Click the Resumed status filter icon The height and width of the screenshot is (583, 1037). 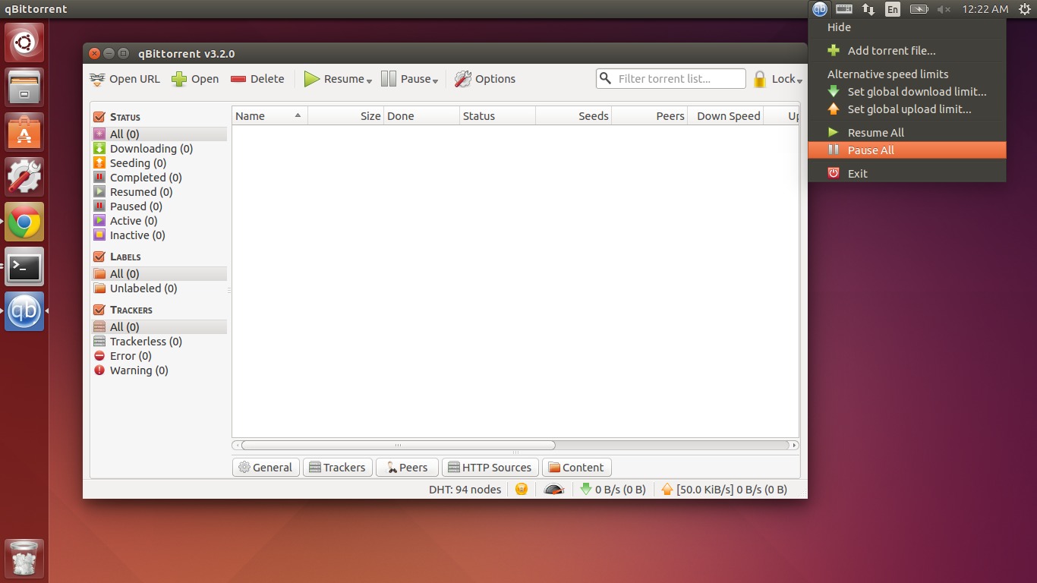click(99, 192)
